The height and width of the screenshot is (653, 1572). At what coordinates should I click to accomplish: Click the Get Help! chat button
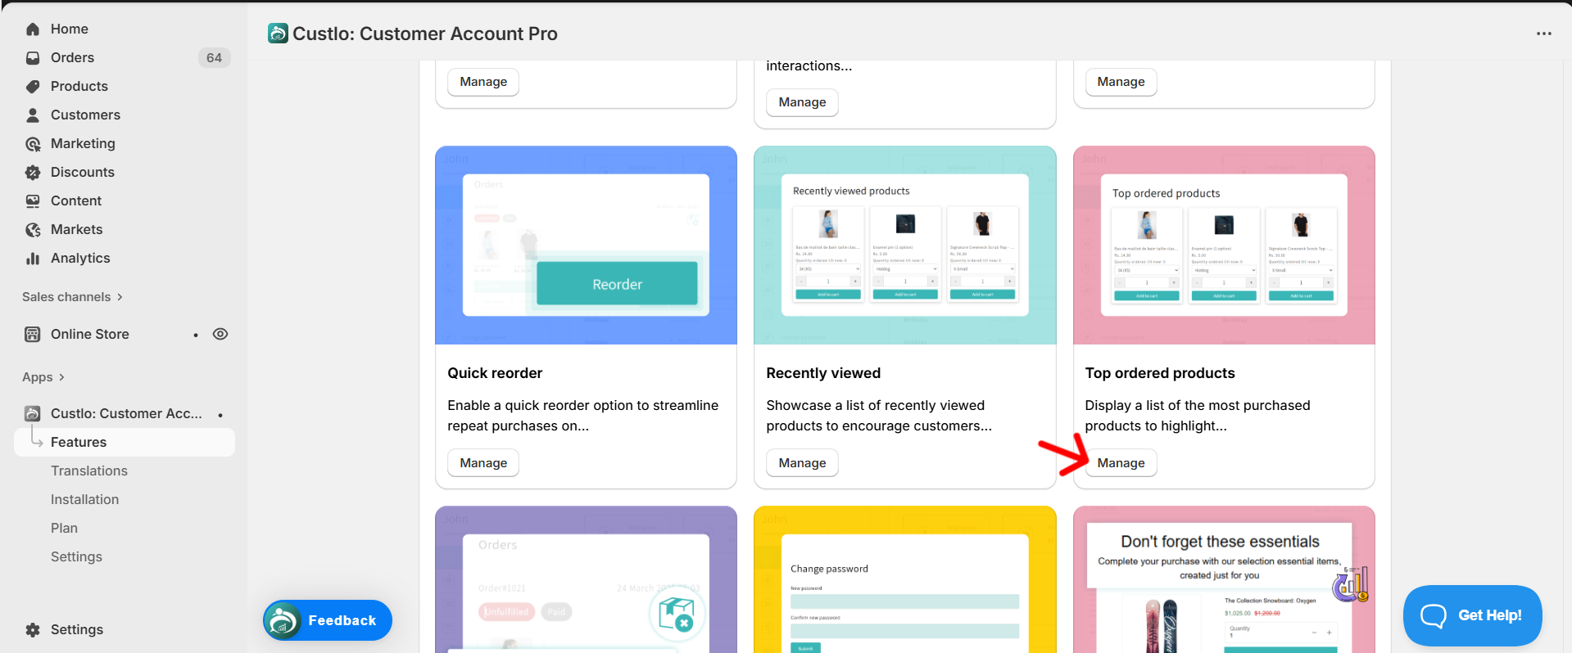click(x=1472, y=615)
